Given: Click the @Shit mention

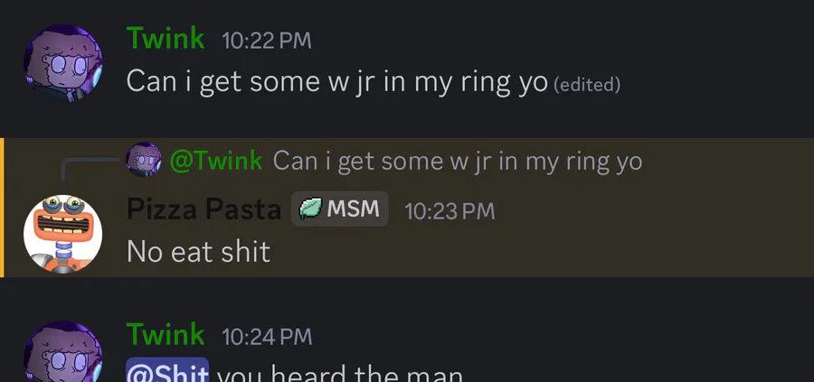Looking at the screenshot, I should click(x=168, y=373).
